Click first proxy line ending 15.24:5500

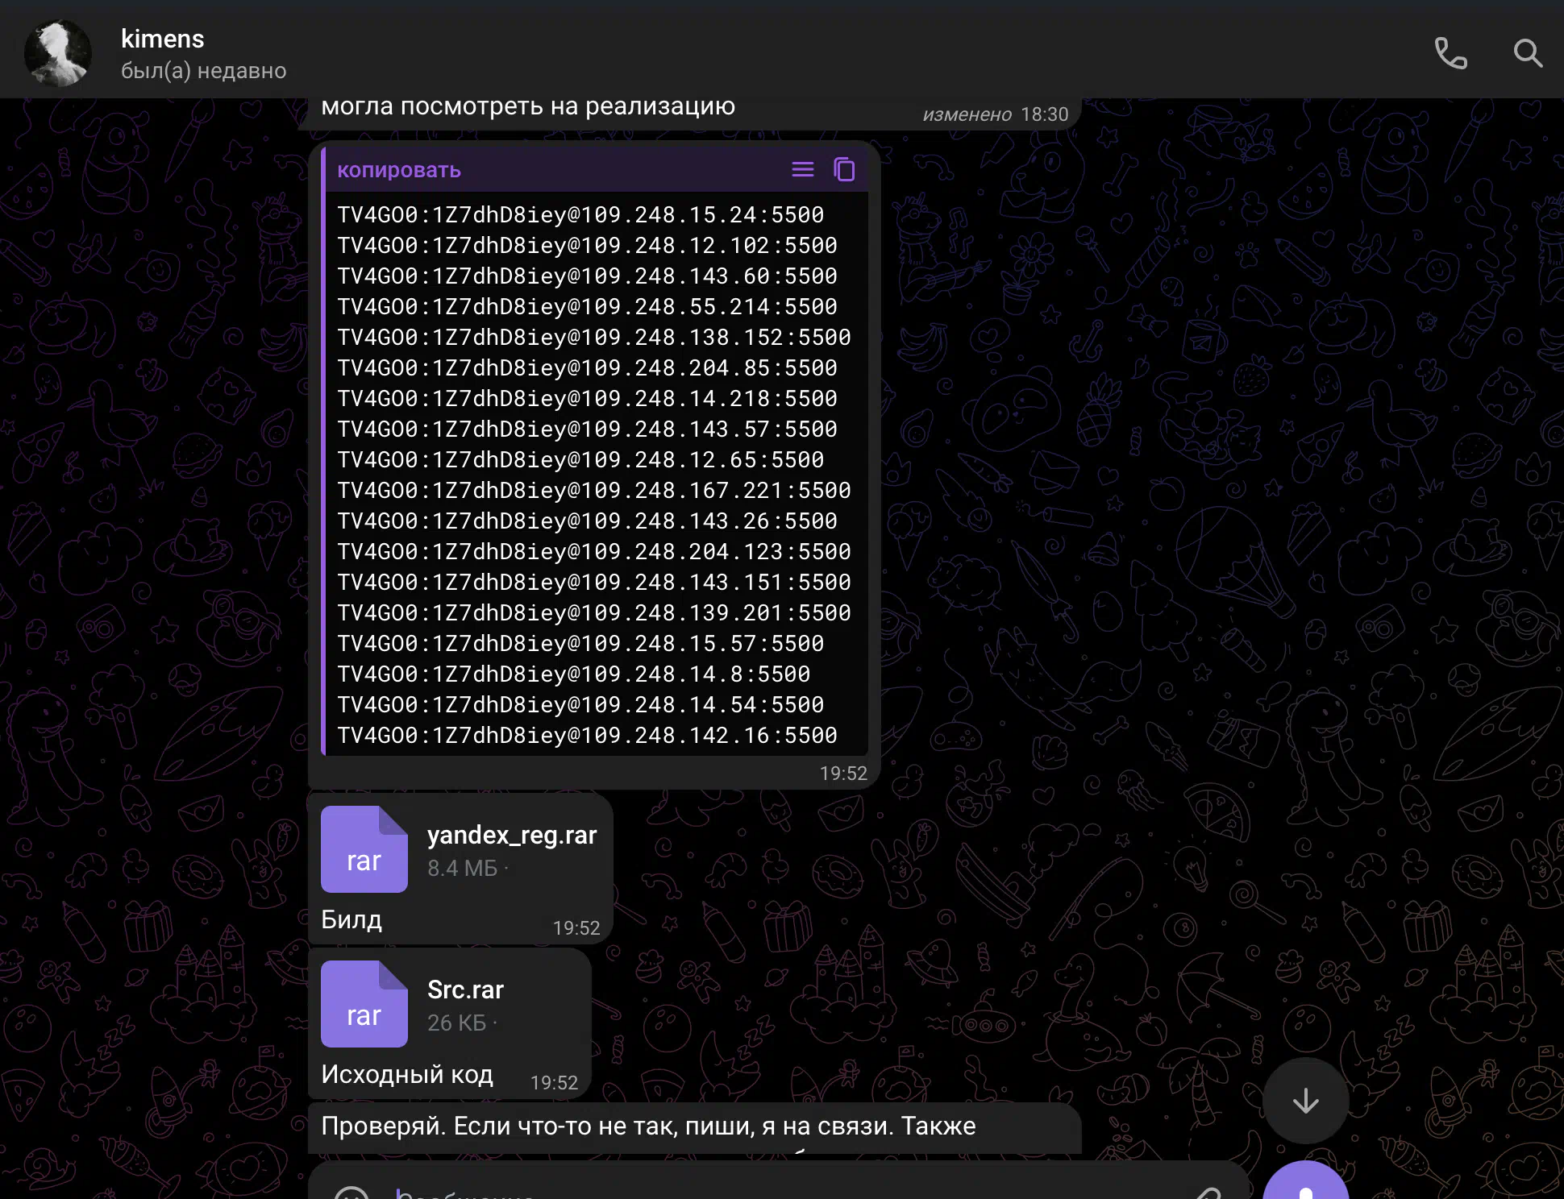click(x=580, y=215)
